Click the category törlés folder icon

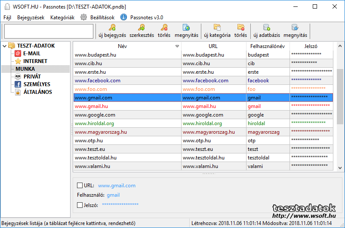click(x=241, y=27)
